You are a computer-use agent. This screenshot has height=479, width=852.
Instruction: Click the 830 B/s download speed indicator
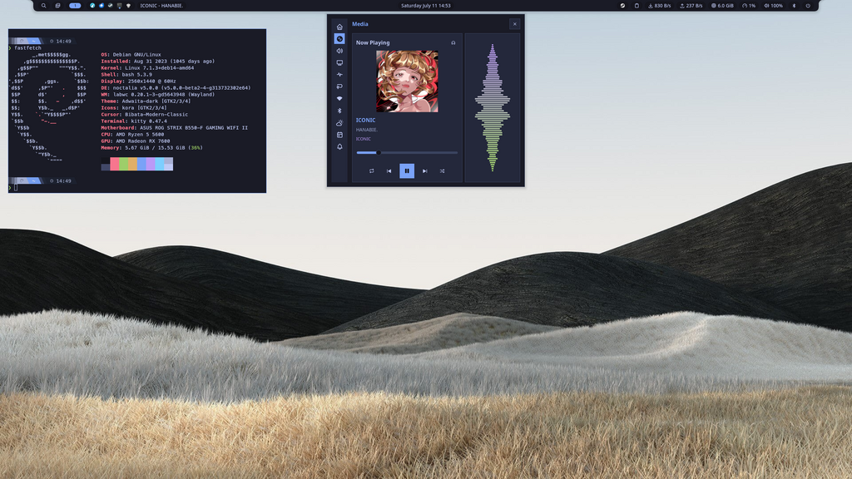click(659, 6)
